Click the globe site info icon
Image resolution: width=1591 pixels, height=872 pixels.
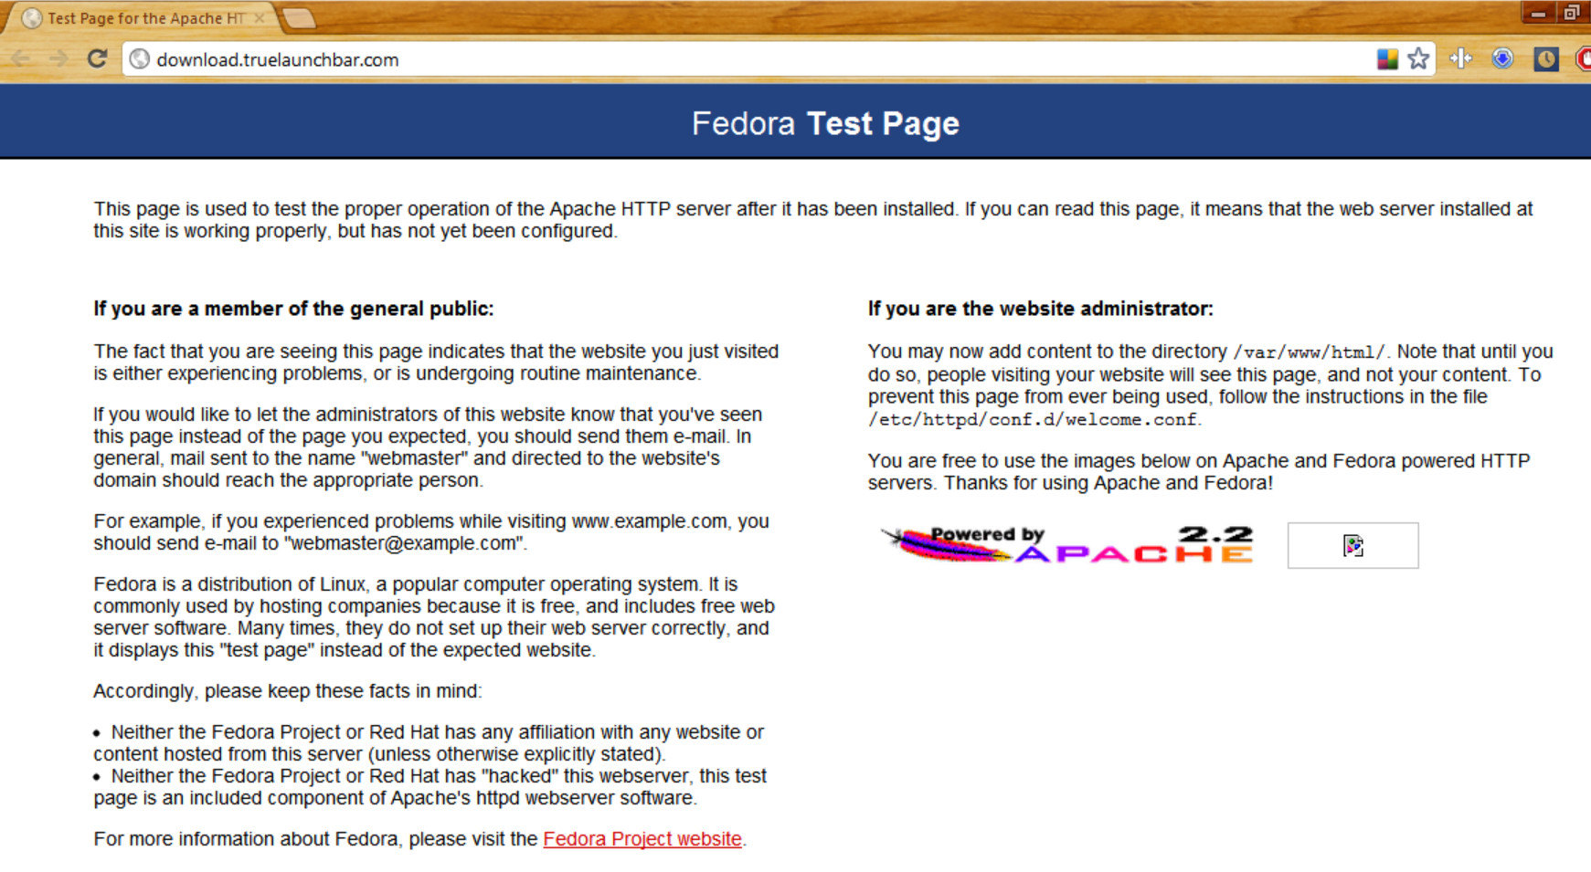(x=140, y=59)
